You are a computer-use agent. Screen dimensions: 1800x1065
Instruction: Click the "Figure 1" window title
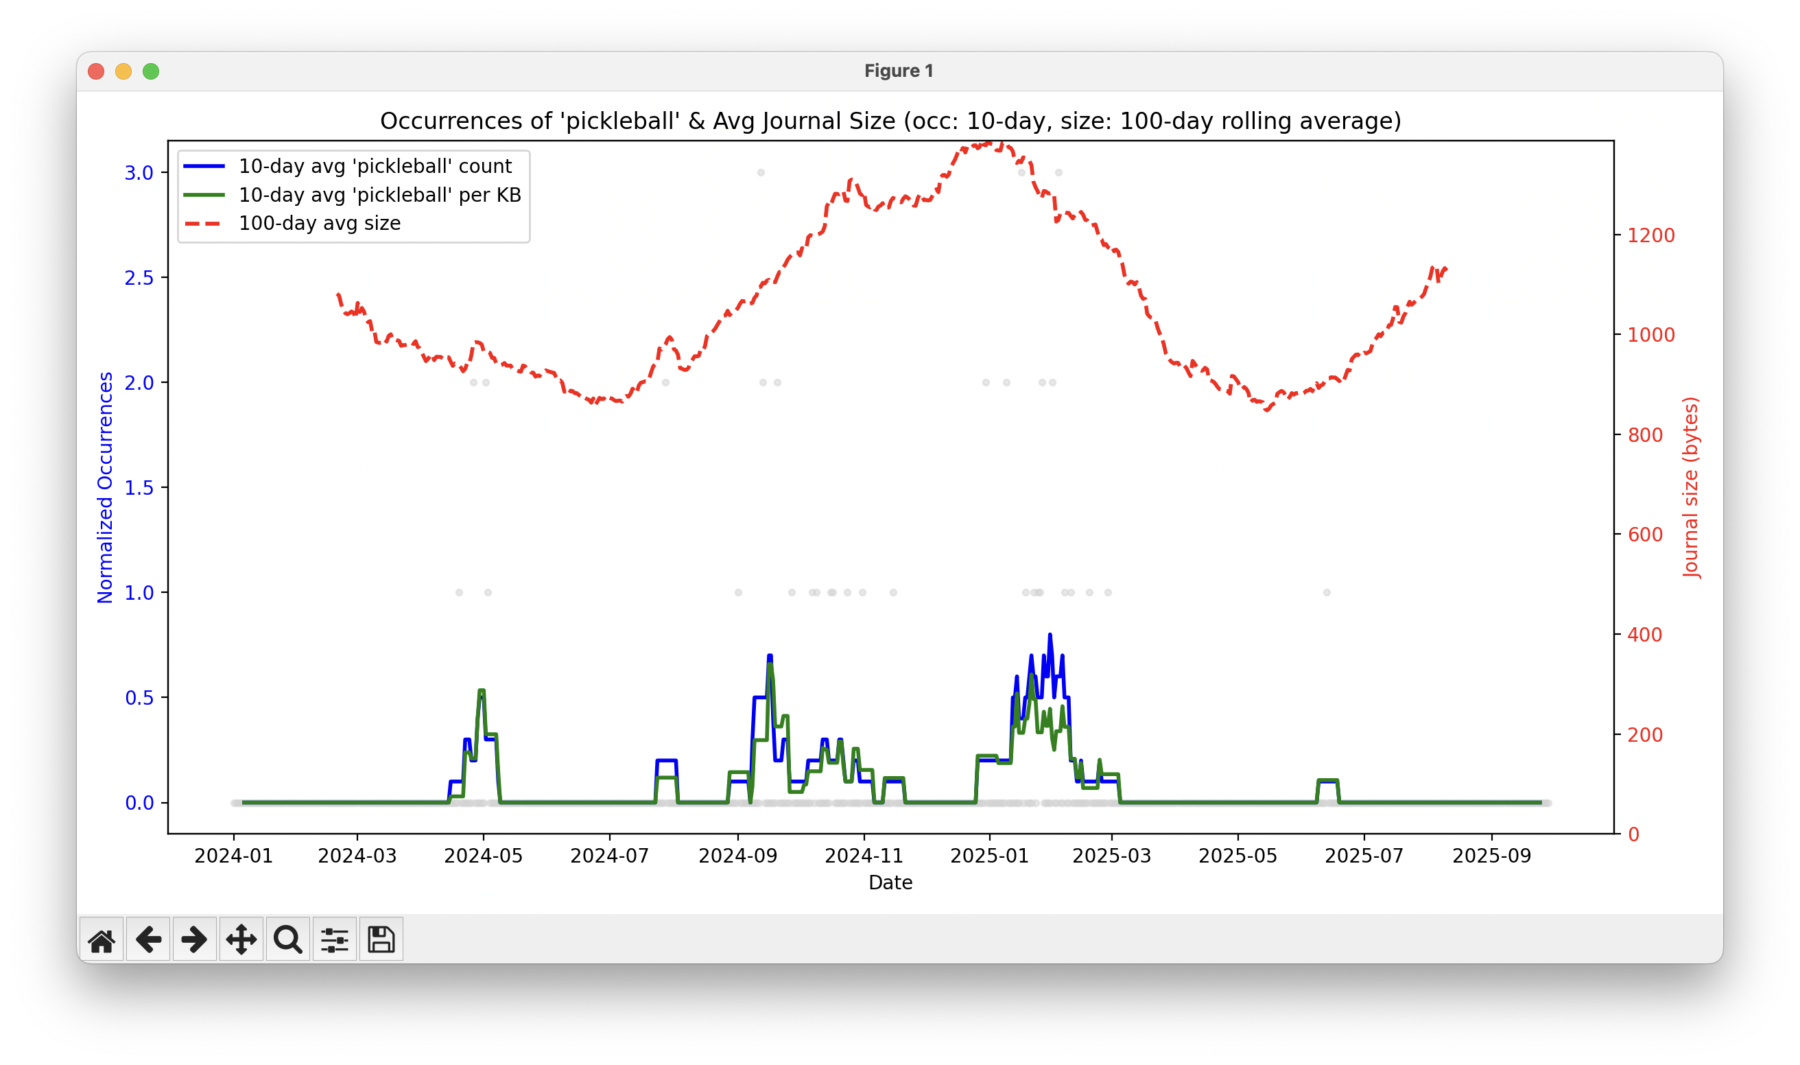pos(899,71)
